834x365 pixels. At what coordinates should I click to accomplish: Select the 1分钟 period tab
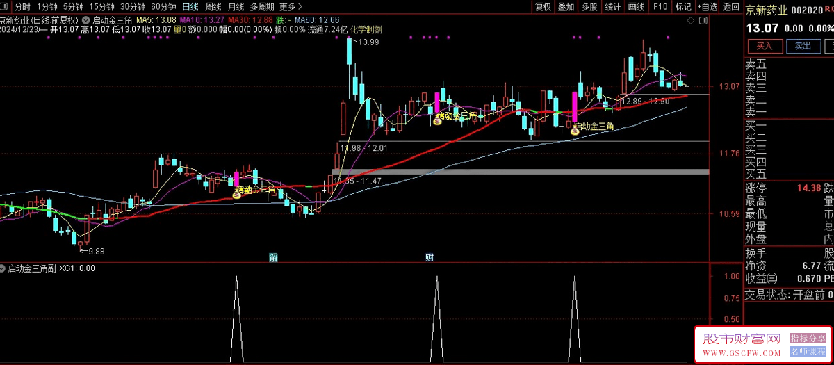click(47, 6)
